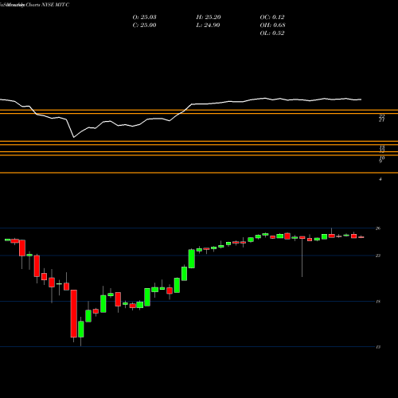This screenshot has height=398, width=398.
Task: Click the open value "O: 25.03"
Action: [x=144, y=18]
